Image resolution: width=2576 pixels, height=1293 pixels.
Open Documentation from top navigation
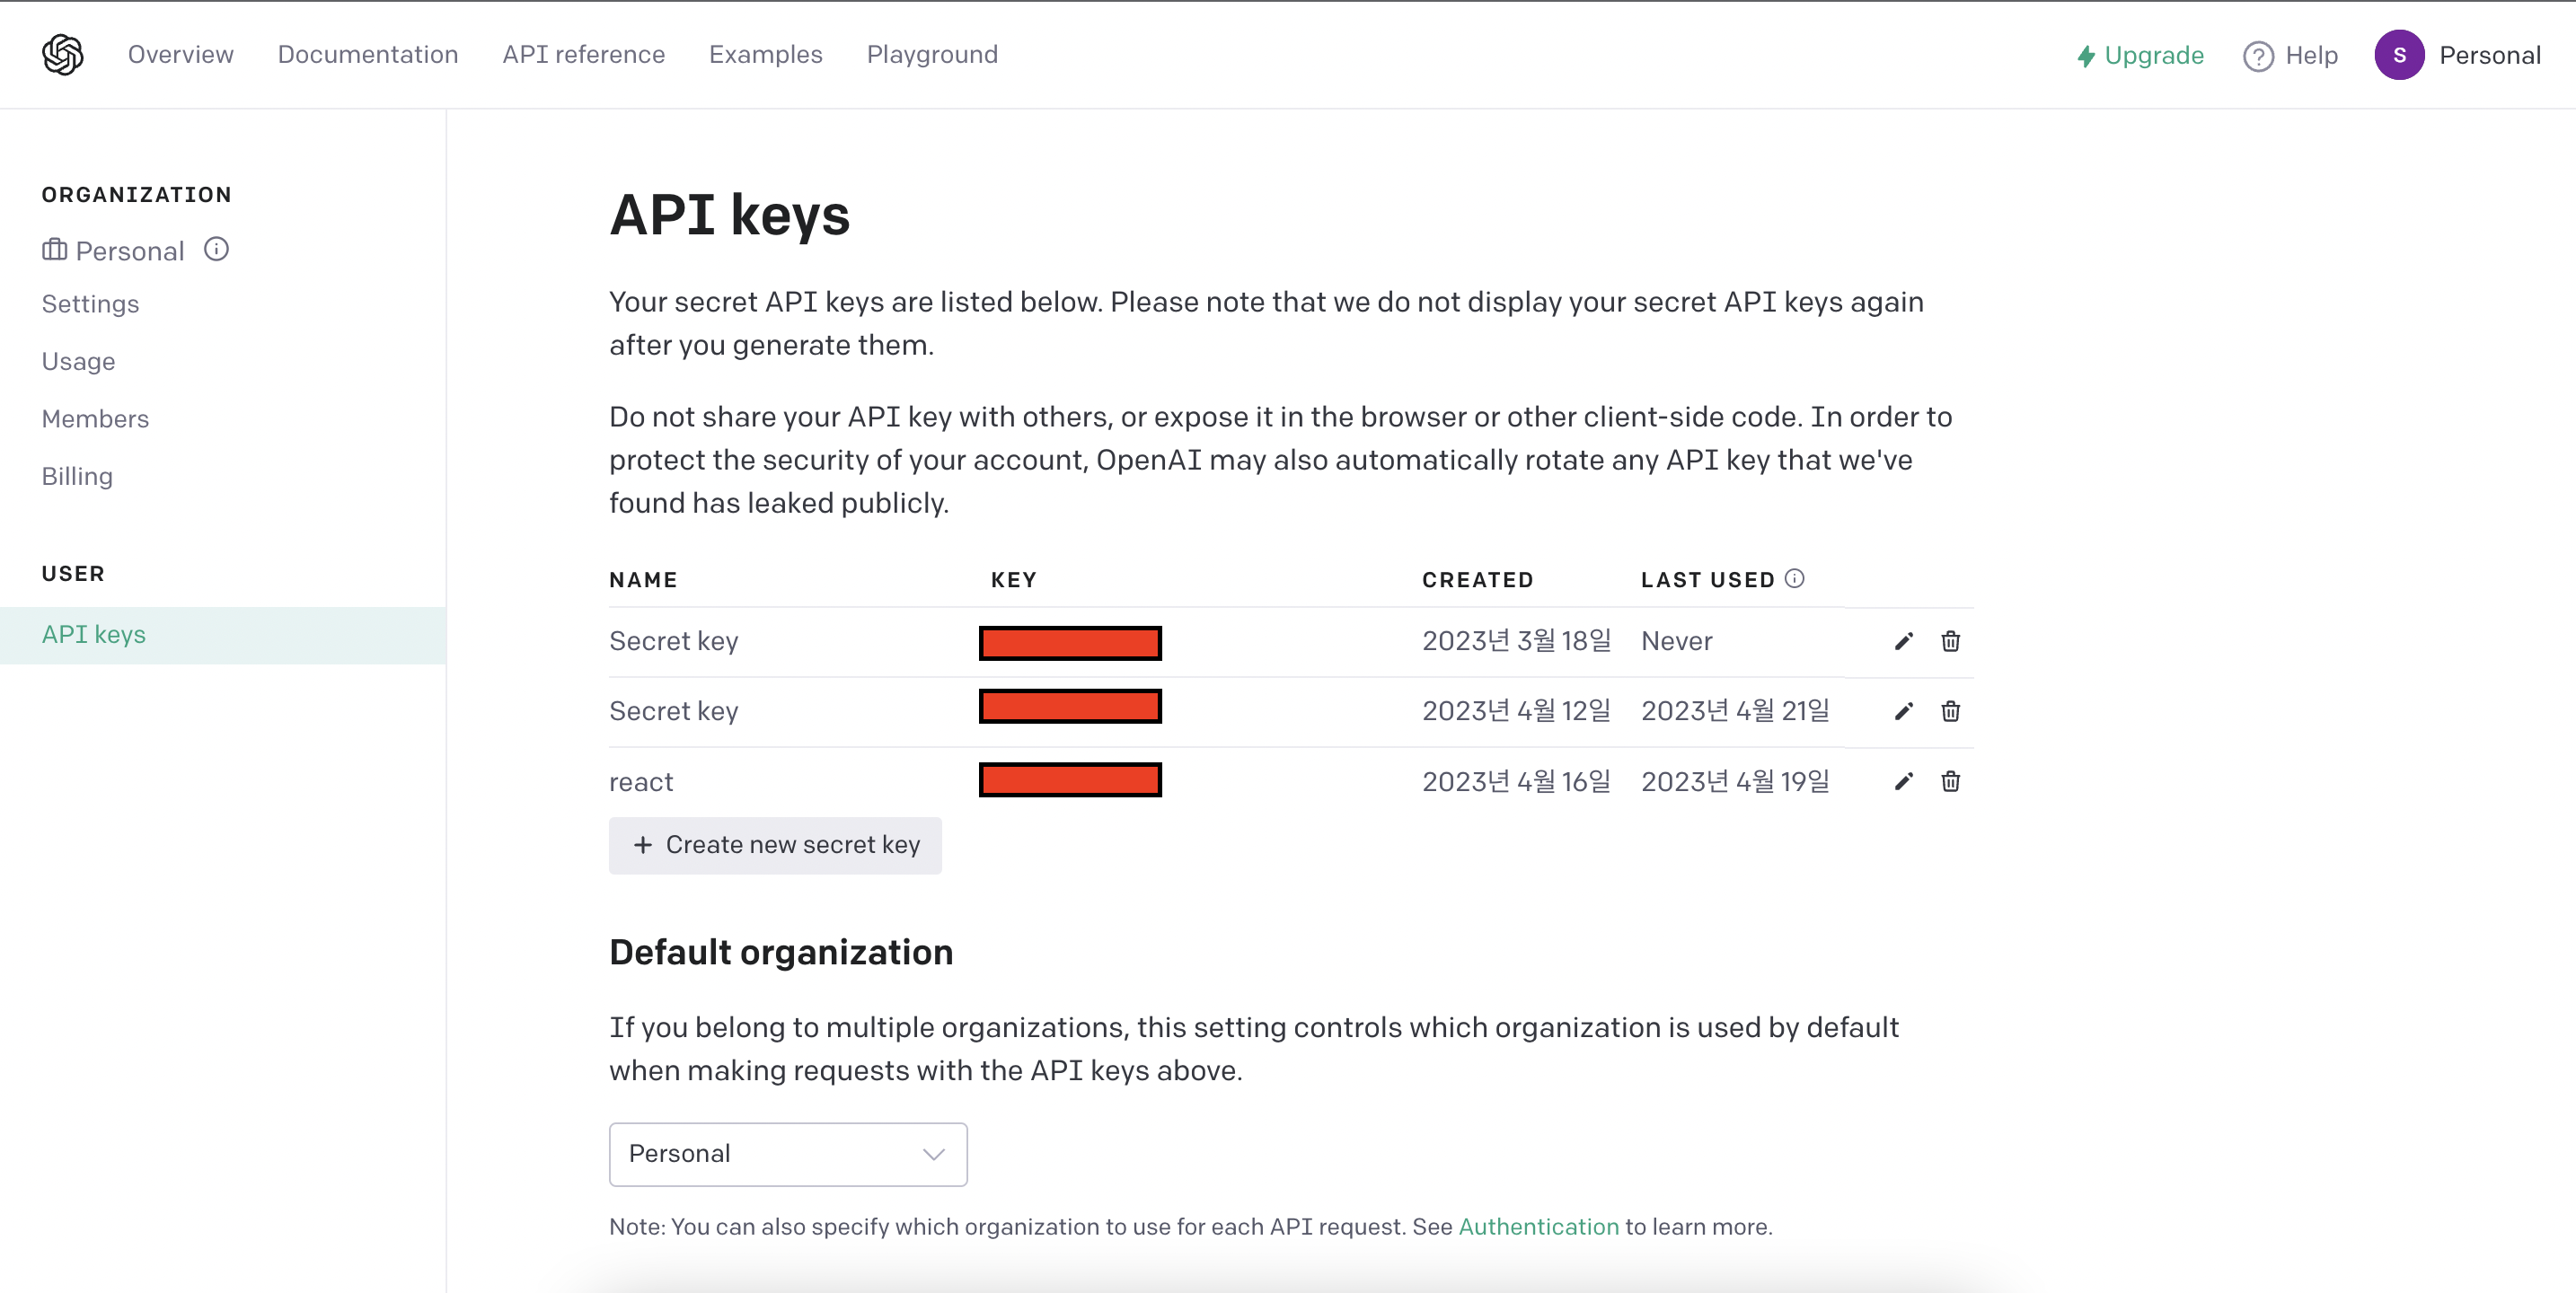tap(367, 54)
